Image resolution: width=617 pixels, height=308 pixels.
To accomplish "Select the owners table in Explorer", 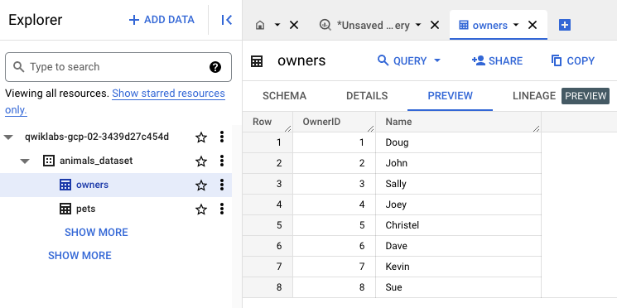I will (92, 185).
